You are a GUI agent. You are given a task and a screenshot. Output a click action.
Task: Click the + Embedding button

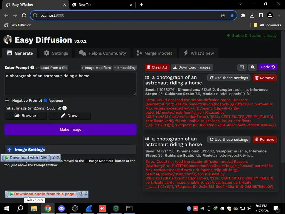tap(125, 67)
